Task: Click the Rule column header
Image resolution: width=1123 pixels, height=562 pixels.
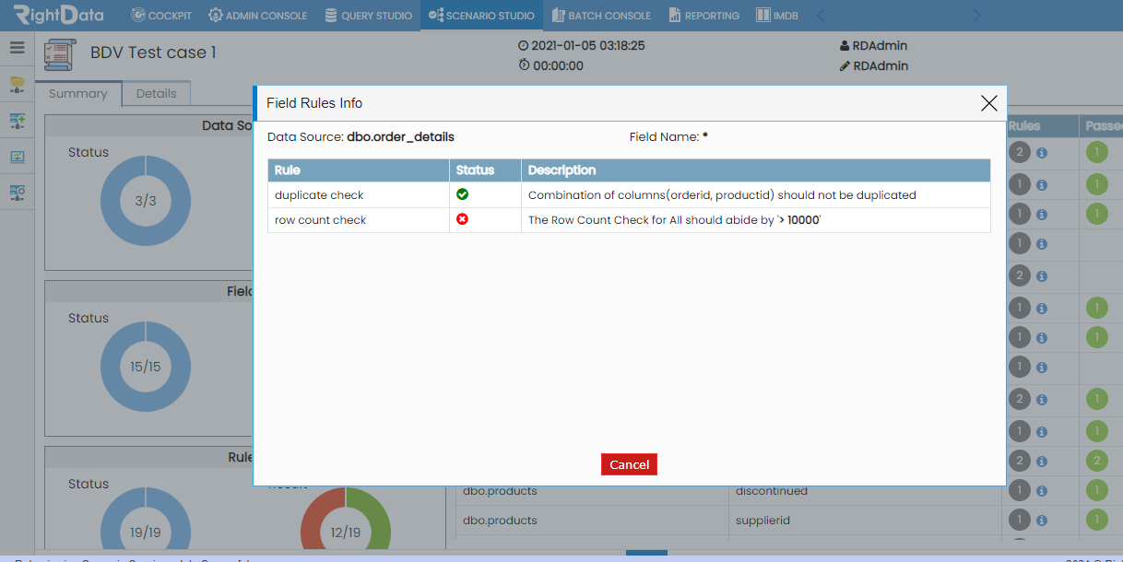Action: 359,170
